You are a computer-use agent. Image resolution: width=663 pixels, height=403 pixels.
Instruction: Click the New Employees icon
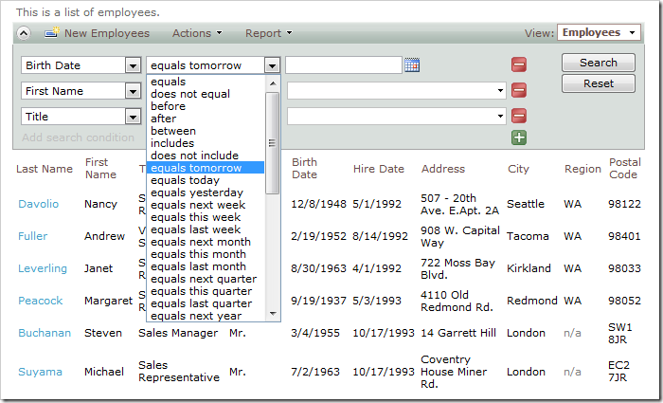pyautogui.click(x=52, y=32)
